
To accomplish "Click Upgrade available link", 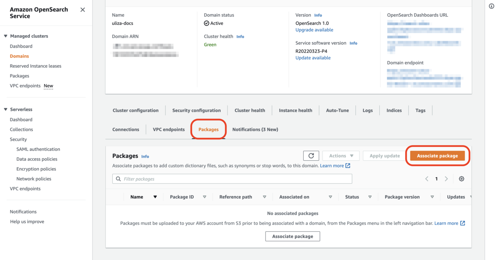I will 314,30.
